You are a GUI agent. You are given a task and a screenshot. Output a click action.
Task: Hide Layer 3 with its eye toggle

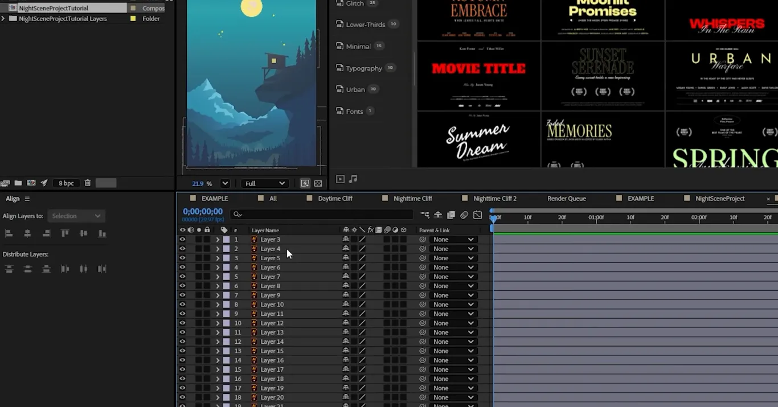pos(182,239)
